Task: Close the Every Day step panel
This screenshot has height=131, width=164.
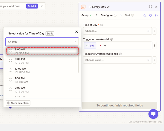Action: pyautogui.click(x=156, y=7)
